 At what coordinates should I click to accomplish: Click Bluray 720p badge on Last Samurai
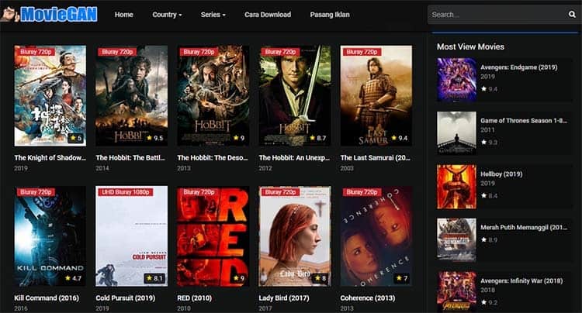tap(362, 52)
